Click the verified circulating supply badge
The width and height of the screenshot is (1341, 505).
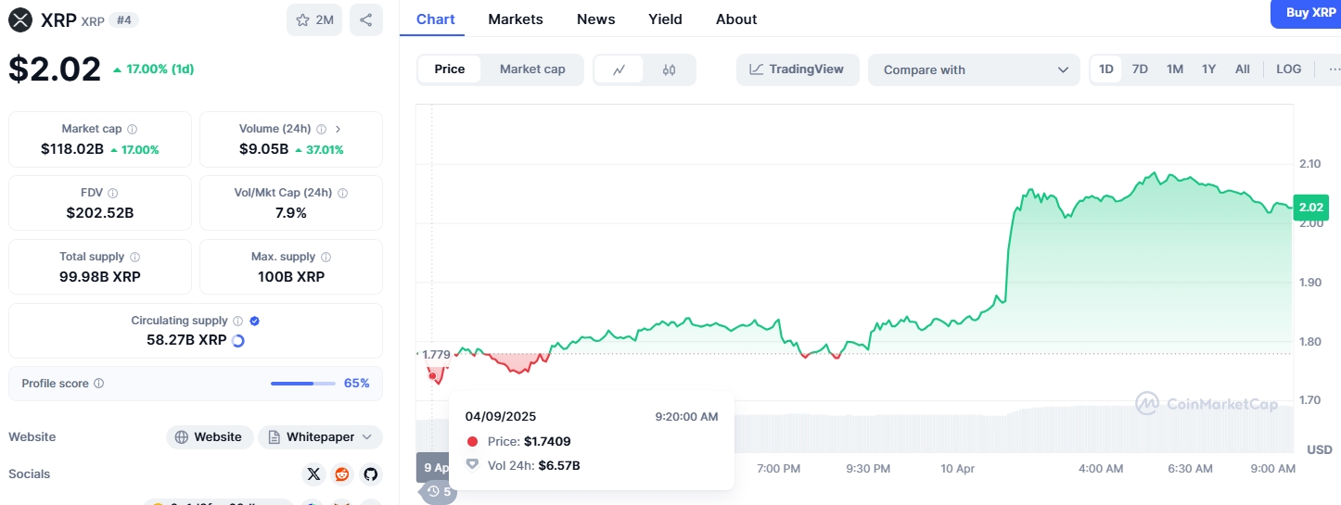pyautogui.click(x=254, y=321)
